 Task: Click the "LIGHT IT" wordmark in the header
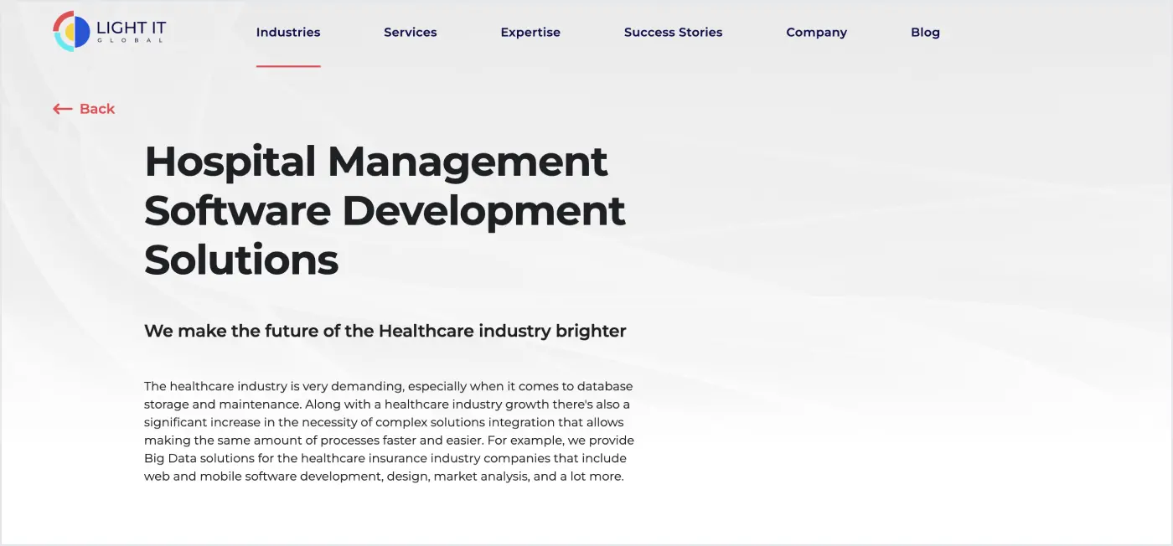click(x=130, y=26)
